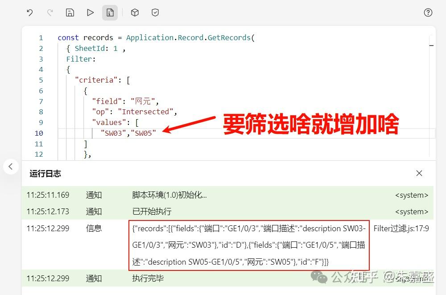
Task: Click the "op": "Intersected" code line
Action: (135, 112)
